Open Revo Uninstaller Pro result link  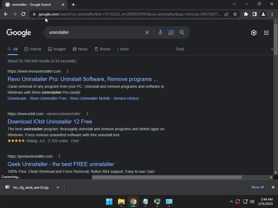(83, 79)
